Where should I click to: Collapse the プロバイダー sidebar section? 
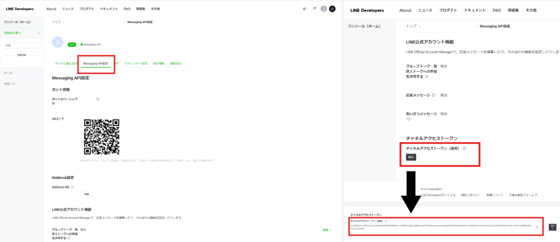pyautogui.click(x=39, y=33)
